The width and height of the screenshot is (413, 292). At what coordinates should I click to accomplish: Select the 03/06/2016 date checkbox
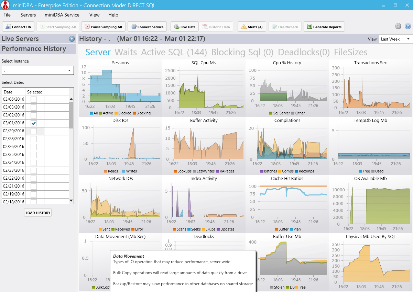point(34,99)
